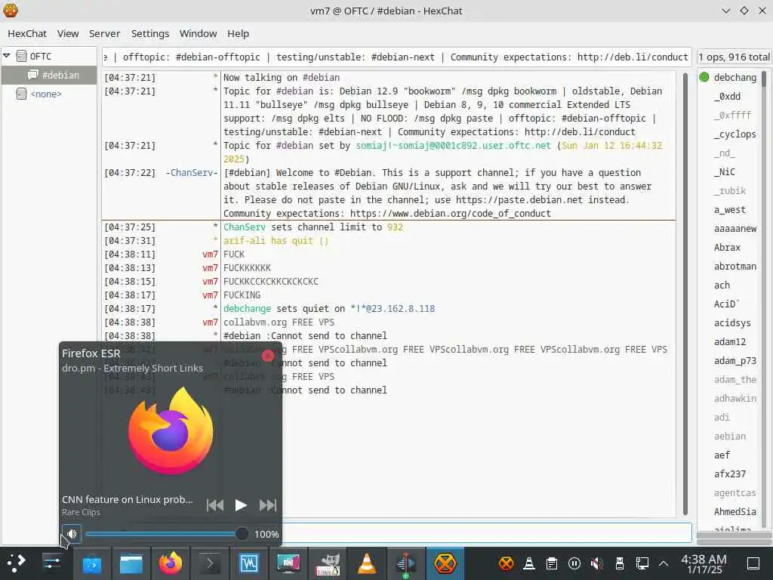Adjust Firefox volume slider at 100%
The height and width of the screenshot is (580, 773).
point(167,534)
